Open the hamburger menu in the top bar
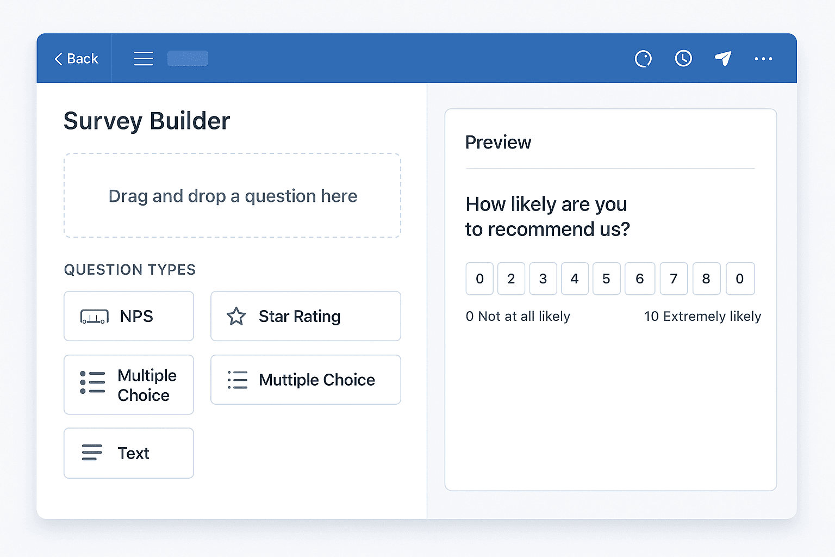Image resolution: width=835 pixels, height=557 pixels. [x=143, y=58]
